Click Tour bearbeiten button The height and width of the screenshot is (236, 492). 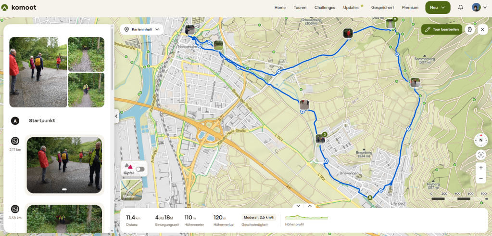click(442, 29)
